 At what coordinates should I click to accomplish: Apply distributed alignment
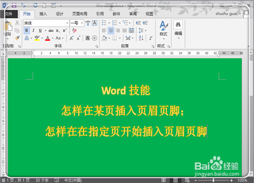[132, 30]
